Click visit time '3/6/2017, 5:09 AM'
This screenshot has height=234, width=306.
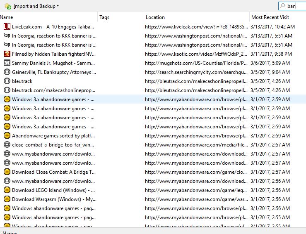point(270,63)
